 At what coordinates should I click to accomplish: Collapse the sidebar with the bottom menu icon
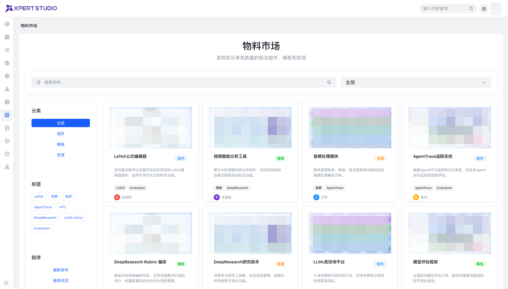[x=7, y=283]
